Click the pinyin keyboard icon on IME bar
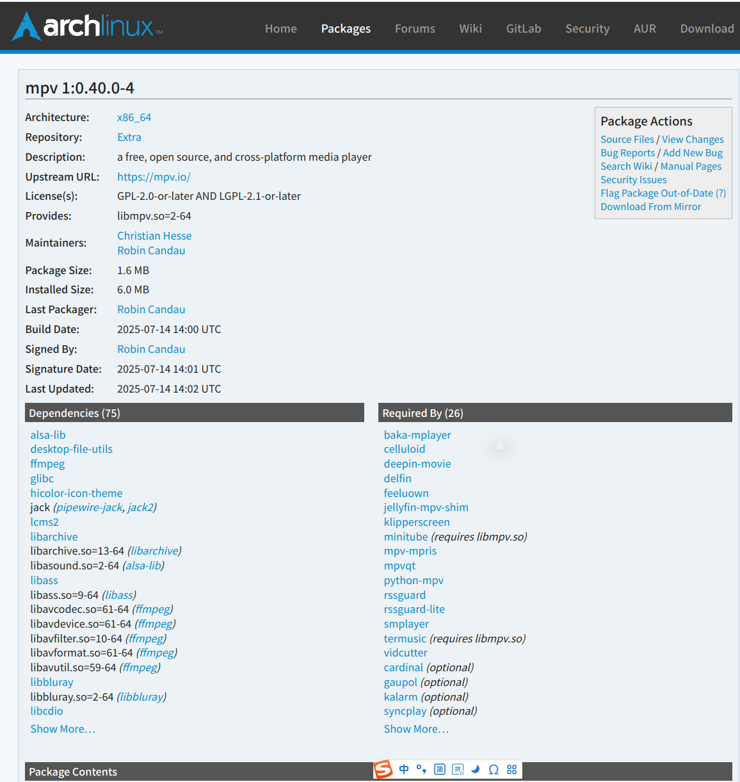This screenshot has width=740, height=782. pyautogui.click(x=458, y=769)
